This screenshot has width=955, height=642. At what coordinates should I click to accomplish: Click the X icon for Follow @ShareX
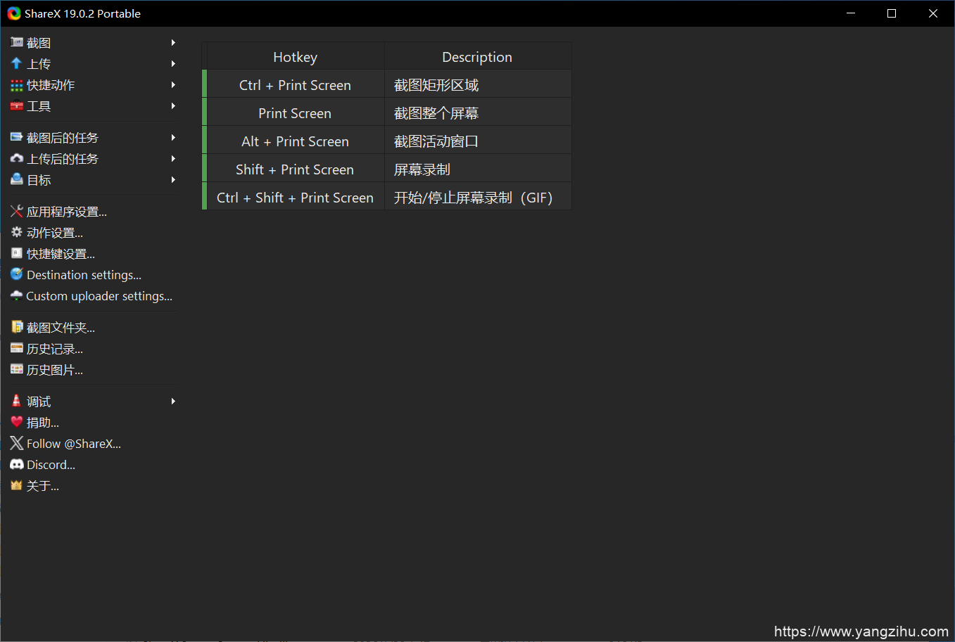(x=15, y=443)
